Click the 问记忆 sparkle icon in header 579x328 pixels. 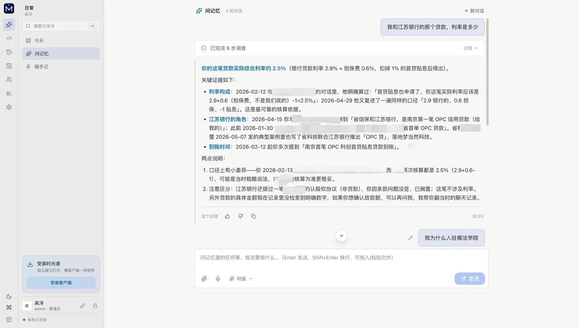199,11
